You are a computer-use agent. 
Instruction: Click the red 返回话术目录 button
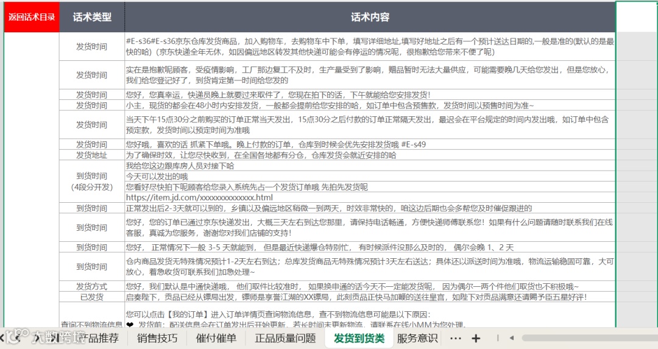pyautogui.click(x=32, y=17)
